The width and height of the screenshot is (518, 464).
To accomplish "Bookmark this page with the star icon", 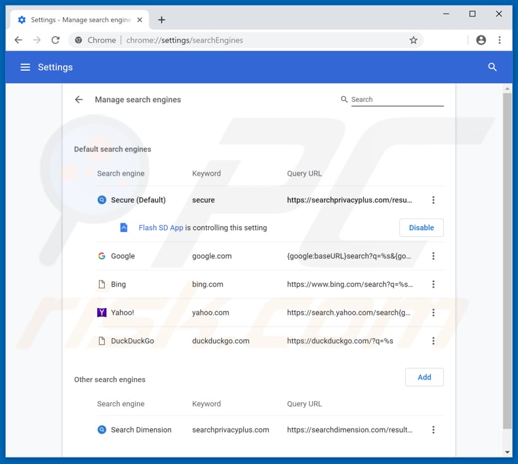I will tap(413, 40).
